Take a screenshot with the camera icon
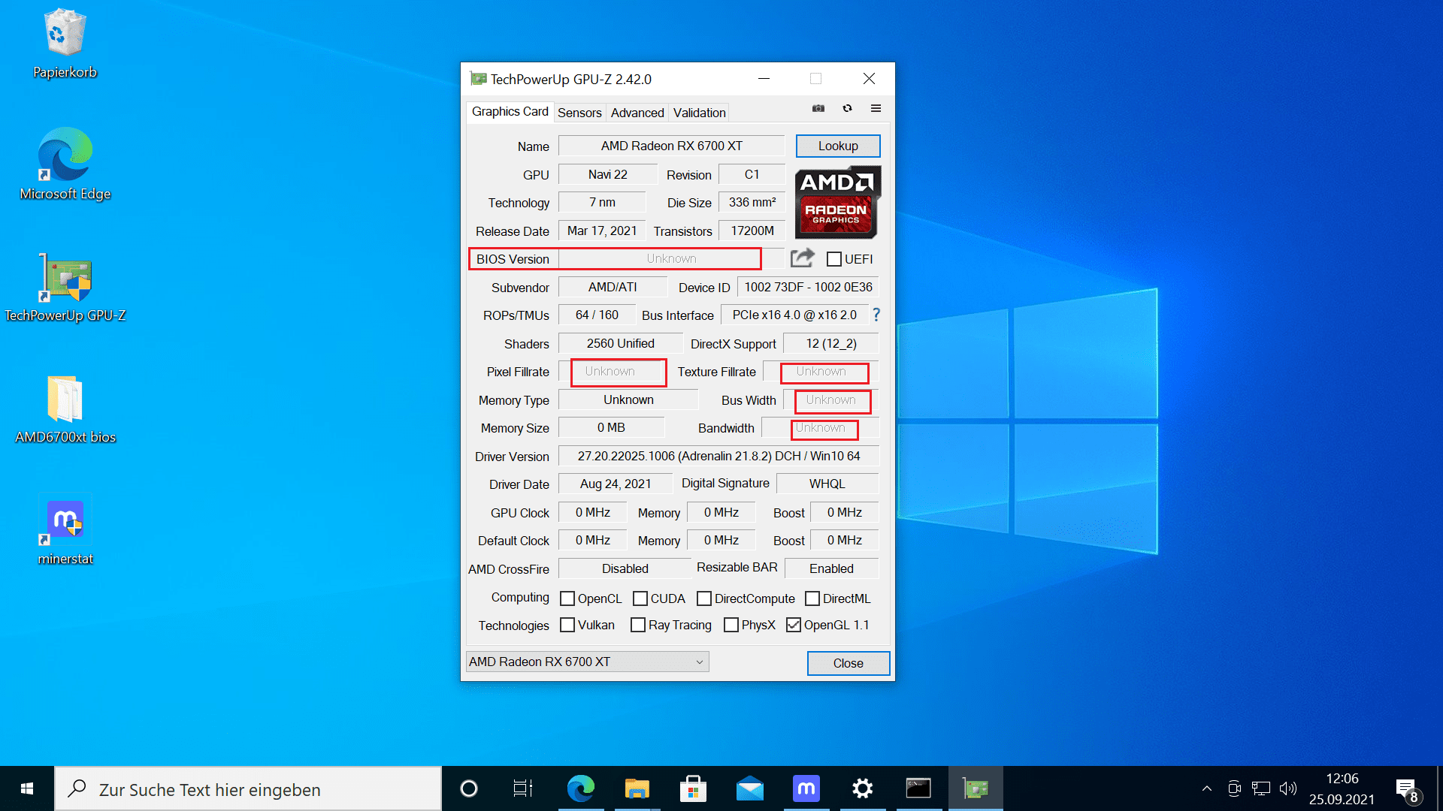The image size is (1443, 811). 818,108
